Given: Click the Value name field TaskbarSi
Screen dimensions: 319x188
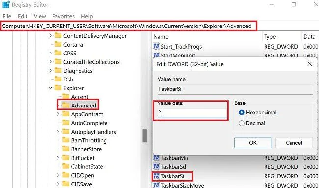Looking at the screenshot, I should pyautogui.click(x=235, y=89).
